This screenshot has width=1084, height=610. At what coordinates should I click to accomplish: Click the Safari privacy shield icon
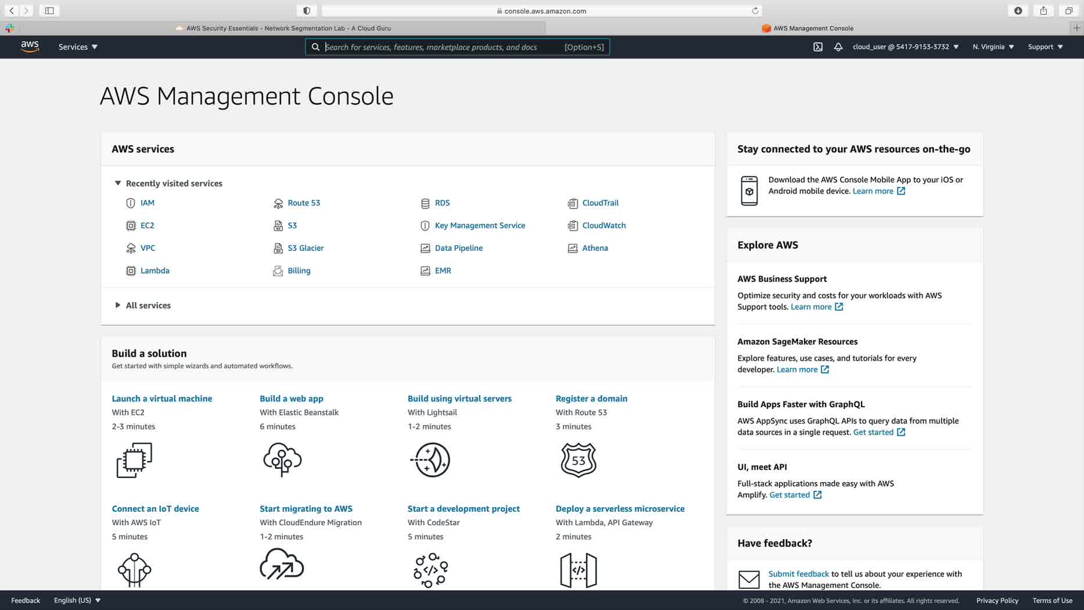click(x=307, y=10)
